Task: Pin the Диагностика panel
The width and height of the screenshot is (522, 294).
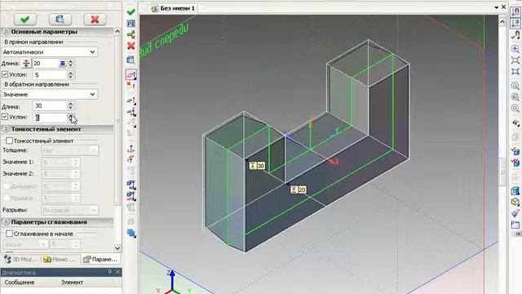Action: coord(110,272)
